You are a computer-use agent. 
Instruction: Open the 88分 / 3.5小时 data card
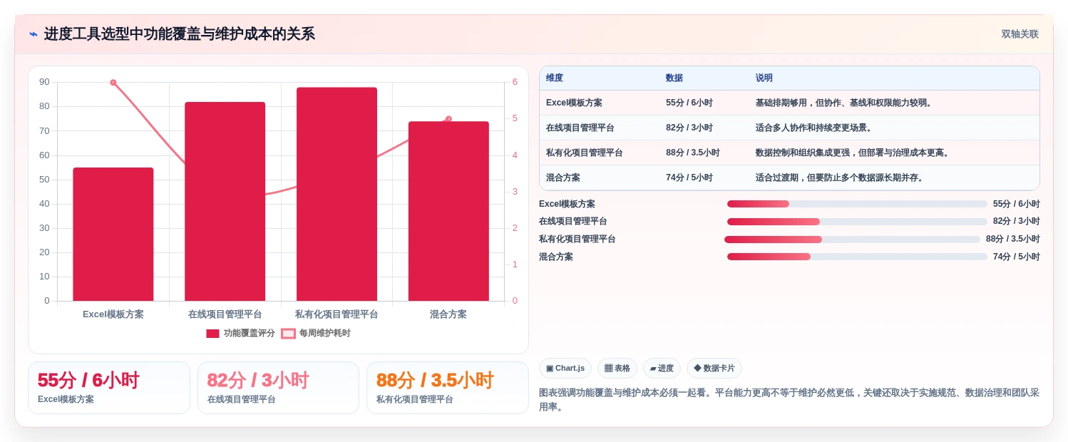click(448, 388)
